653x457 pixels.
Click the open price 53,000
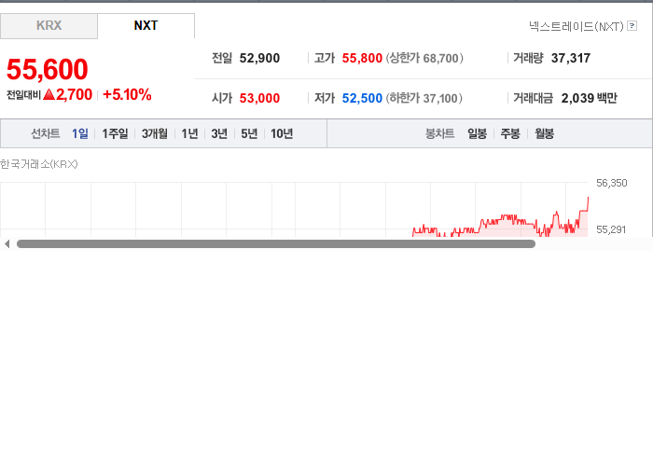(259, 98)
